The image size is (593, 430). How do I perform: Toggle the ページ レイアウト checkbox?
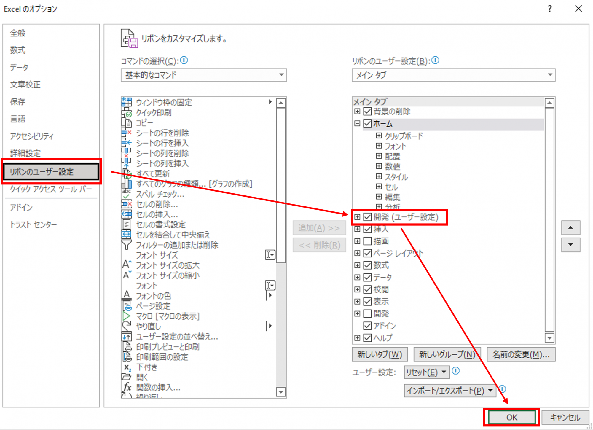coord(367,253)
